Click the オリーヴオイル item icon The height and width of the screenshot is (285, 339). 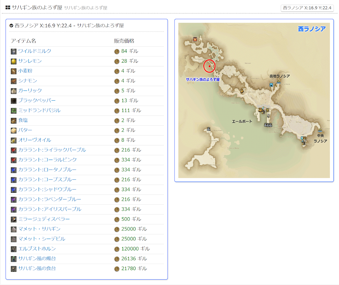click(14, 140)
